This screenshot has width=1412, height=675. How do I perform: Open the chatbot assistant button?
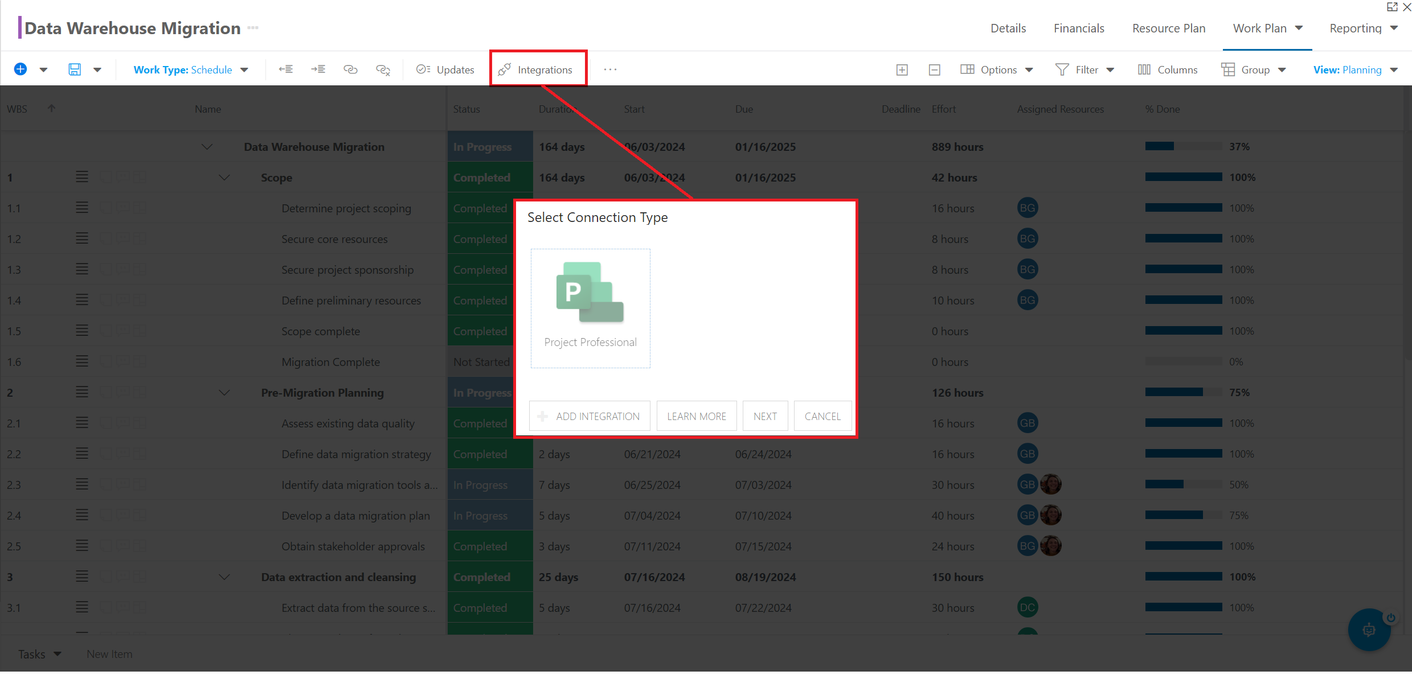click(1369, 630)
